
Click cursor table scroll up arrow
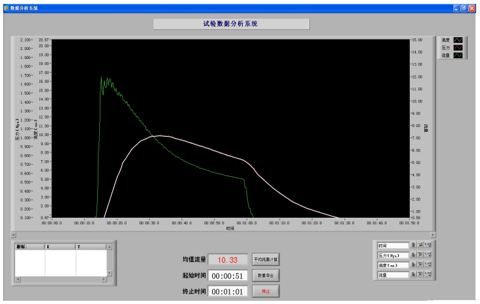coord(109,247)
